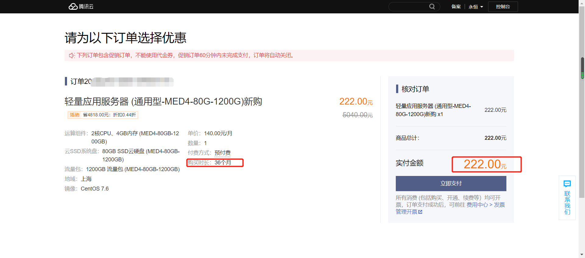Click the struck-through 5040.00元 original price

pyautogui.click(x=358, y=115)
